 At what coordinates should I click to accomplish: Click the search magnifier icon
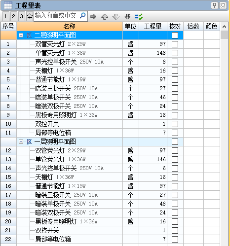click(82, 16)
